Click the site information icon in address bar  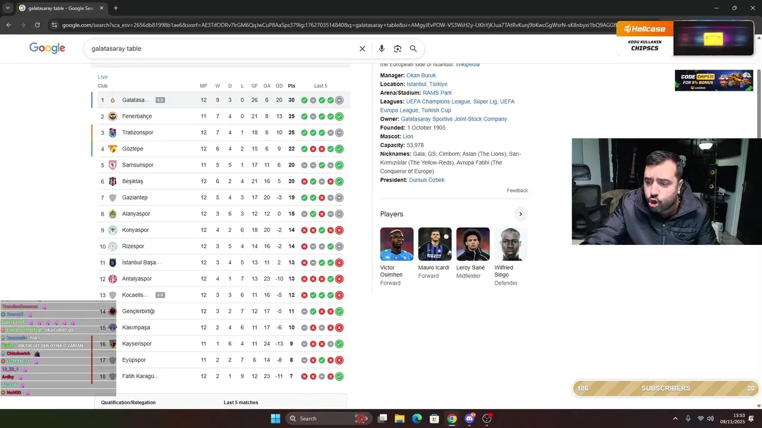click(x=54, y=25)
